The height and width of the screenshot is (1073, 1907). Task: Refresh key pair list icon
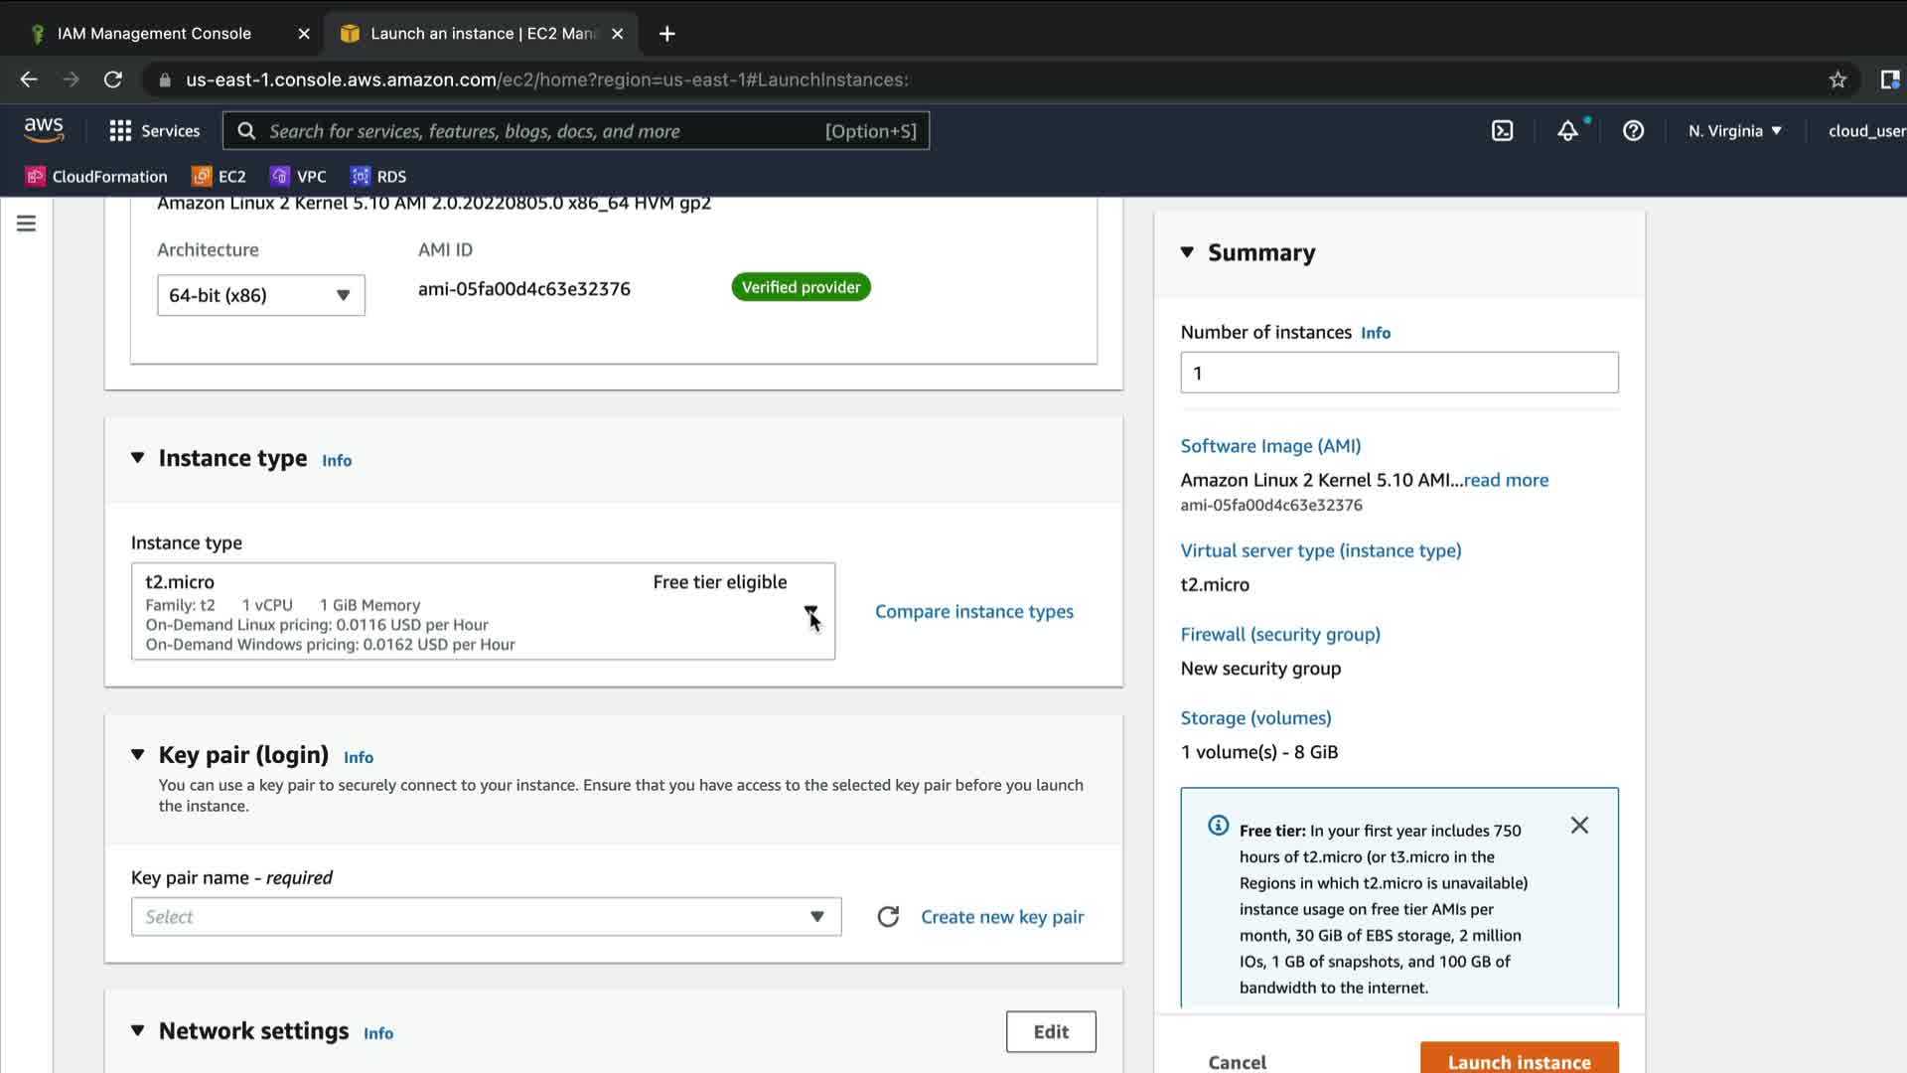(888, 917)
